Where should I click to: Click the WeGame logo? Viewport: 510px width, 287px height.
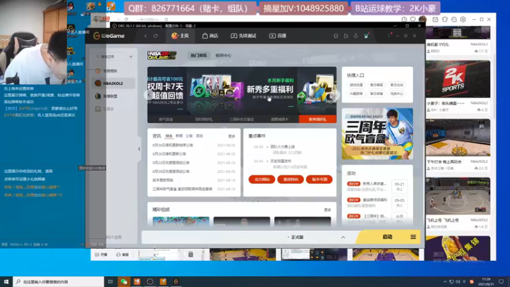point(108,36)
